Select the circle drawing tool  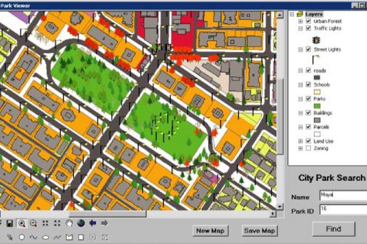pos(22,237)
